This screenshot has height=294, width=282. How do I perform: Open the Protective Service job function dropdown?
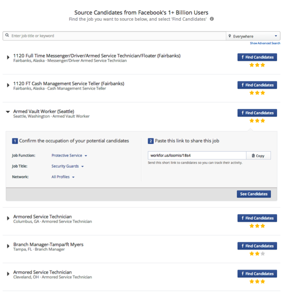click(x=69, y=156)
